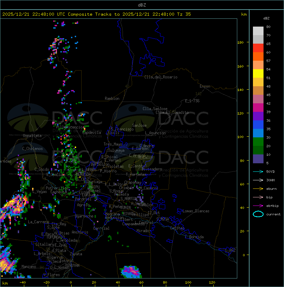Viewport: 284px width, 287px height.
Task: Select the S_MARTIN label on map
Action: tap(129, 198)
